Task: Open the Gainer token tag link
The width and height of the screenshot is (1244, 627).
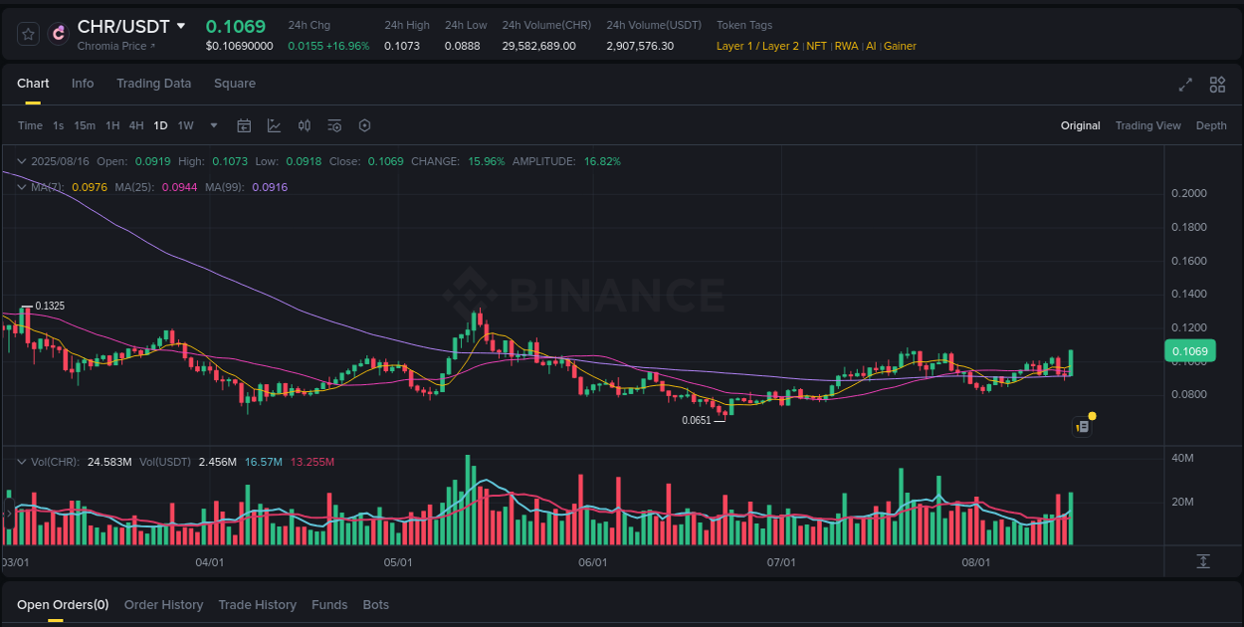Action: [900, 46]
